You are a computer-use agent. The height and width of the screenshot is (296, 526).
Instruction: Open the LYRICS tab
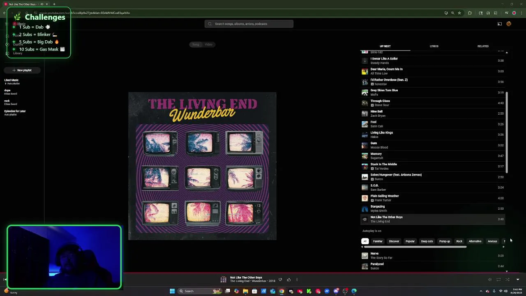[434, 46]
